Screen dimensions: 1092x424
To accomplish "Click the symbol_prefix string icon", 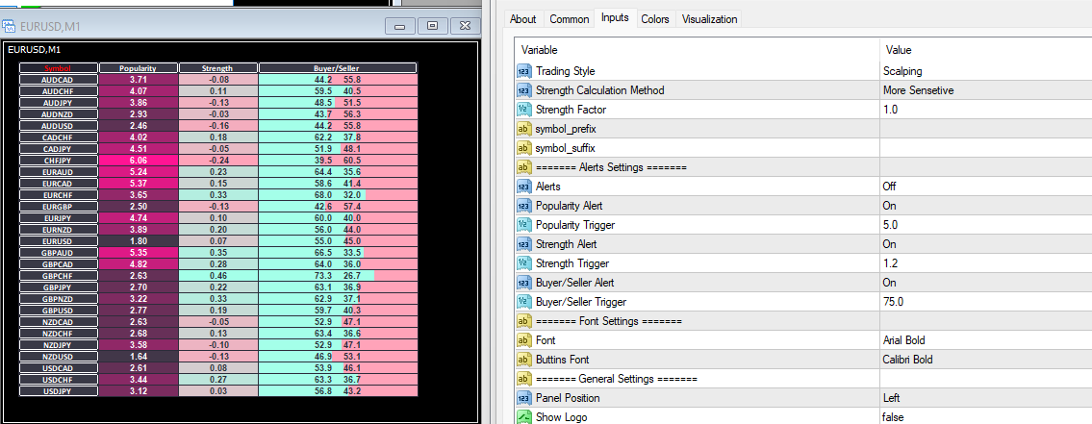I will pyautogui.click(x=523, y=129).
